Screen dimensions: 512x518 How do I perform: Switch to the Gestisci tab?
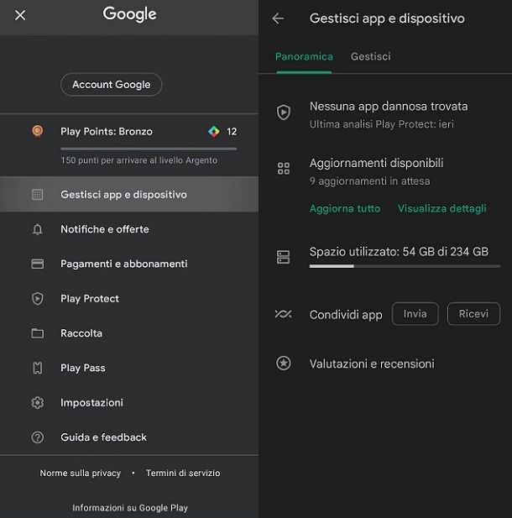[371, 56]
